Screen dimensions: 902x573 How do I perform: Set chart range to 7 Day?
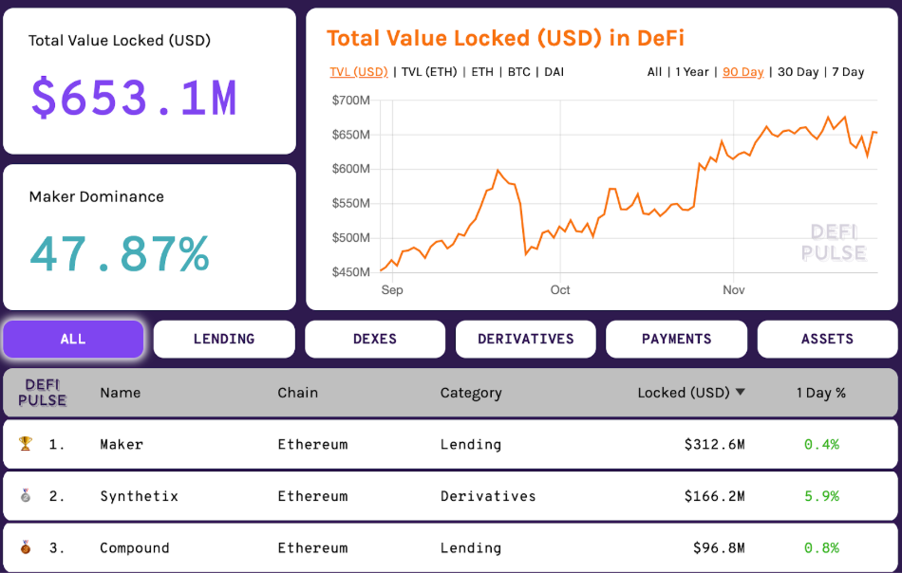coord(848,72)
